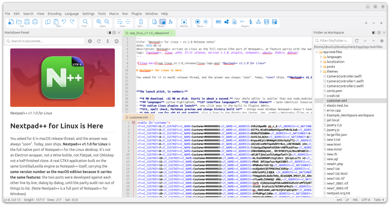The image size is (390, 206).
Task: Print the Markdown preview
Action: pos(116,41)
